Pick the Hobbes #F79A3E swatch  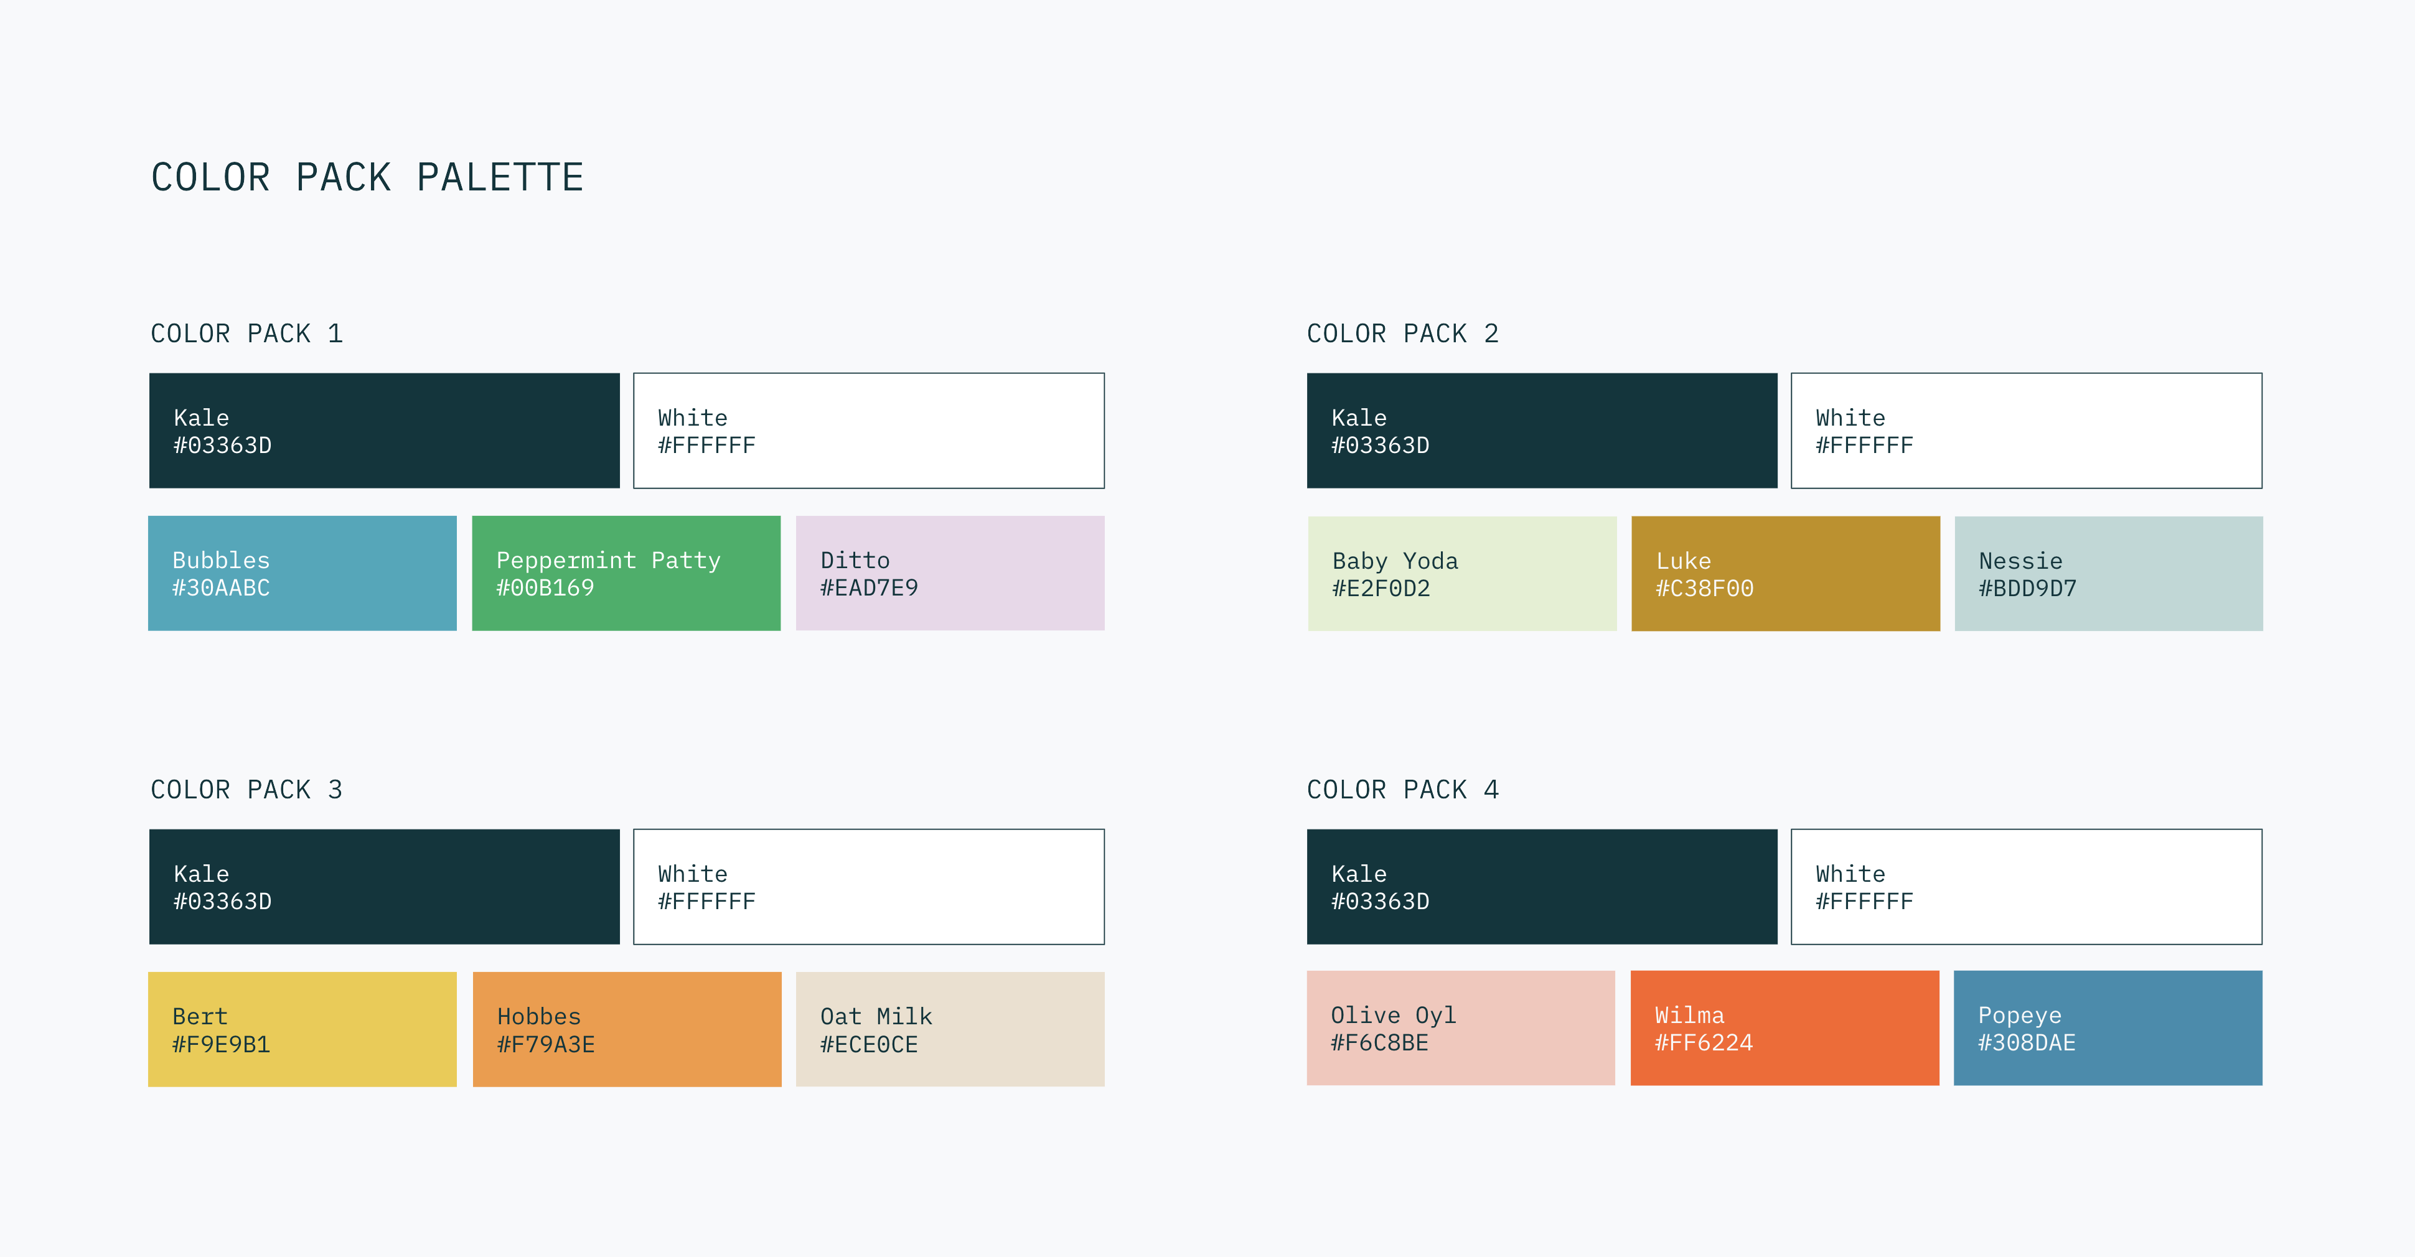click(x=627, y=1029)
